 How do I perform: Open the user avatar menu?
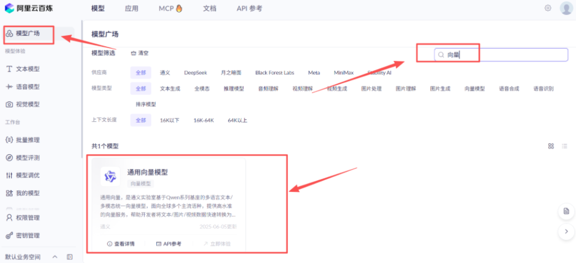(x=566, y=8)
